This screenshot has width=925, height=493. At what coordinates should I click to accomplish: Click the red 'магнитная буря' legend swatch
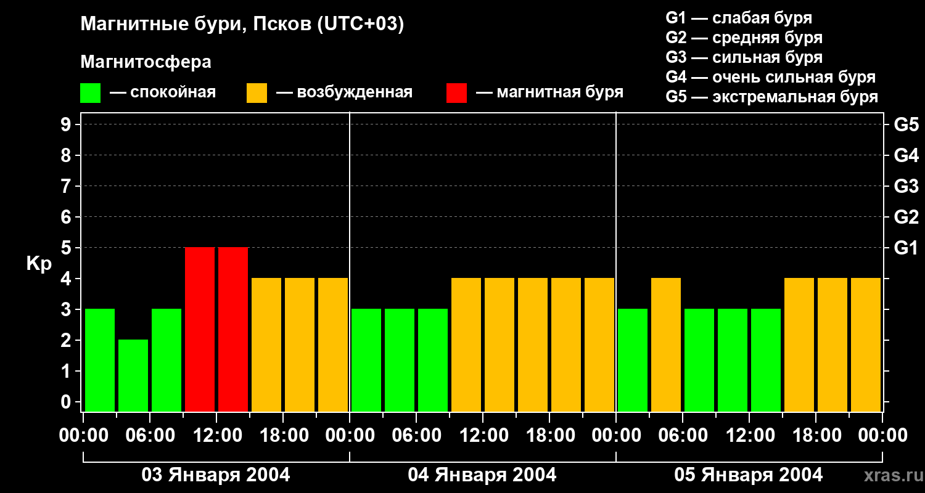click(x=456, y=93)
